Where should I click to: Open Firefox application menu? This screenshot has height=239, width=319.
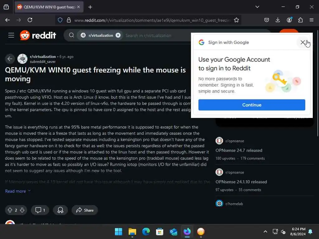coord(312,20)
